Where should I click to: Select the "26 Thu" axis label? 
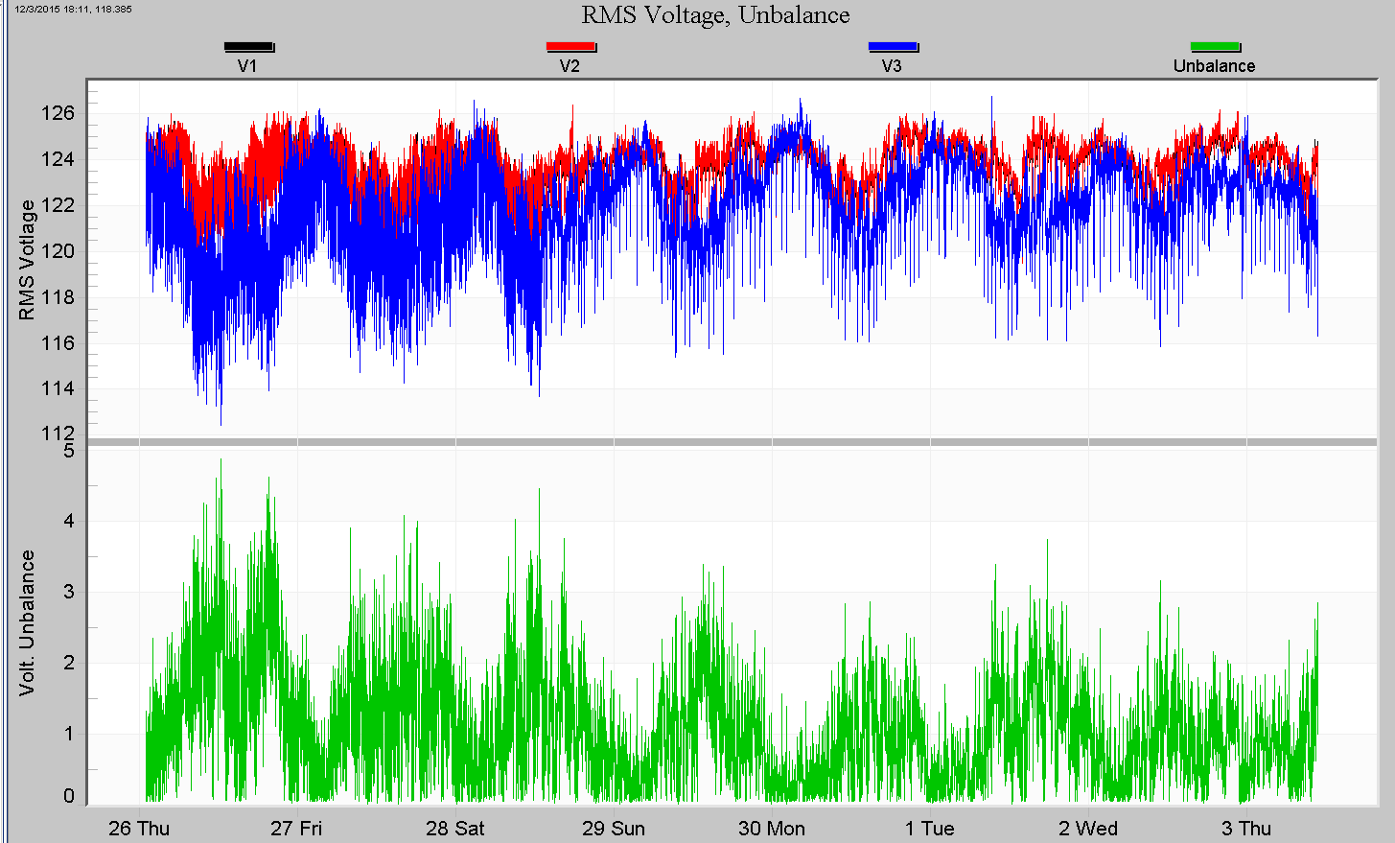138,829
